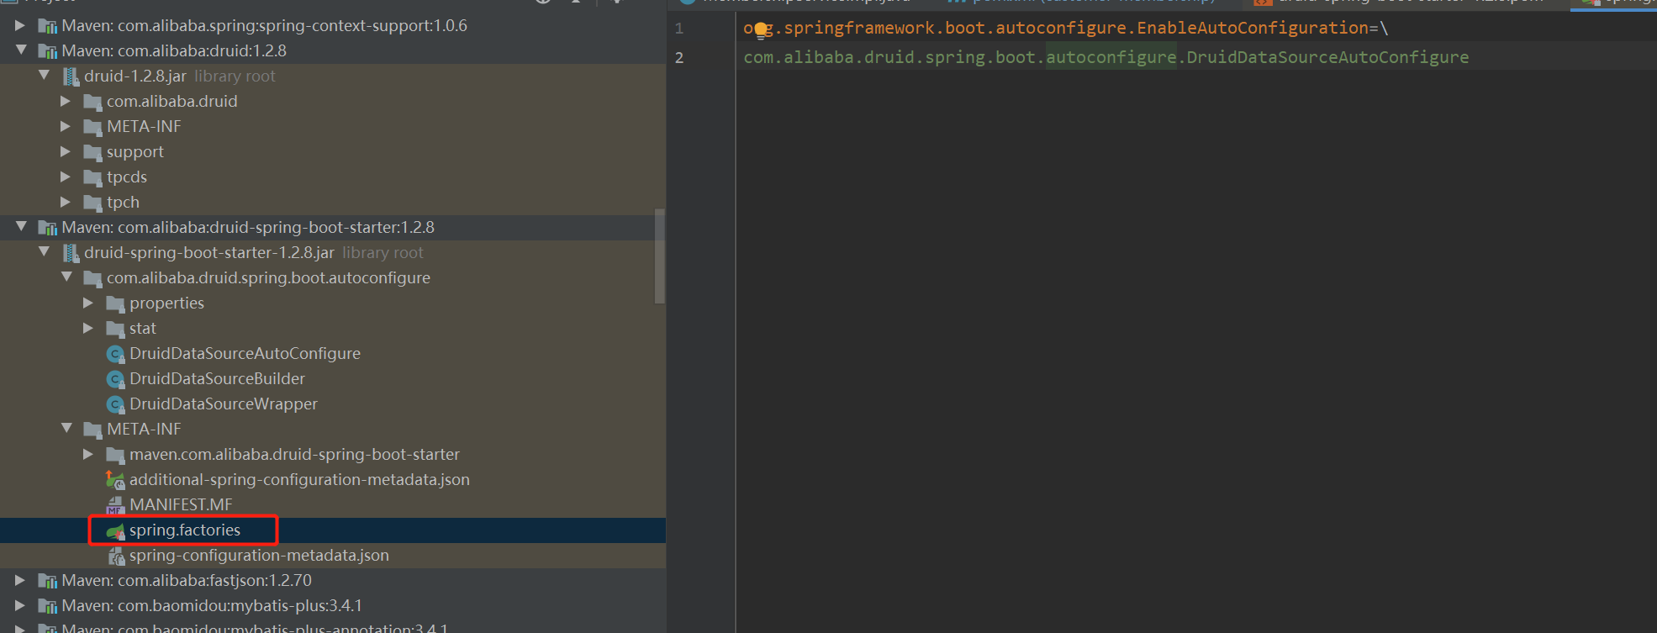Image resolution: width=1657 pixels, height=633 pixels.
Task: Collapse the com.alibaba.druid.spring.boot.autoconfigure package
Action: click(x=66, y=277)
